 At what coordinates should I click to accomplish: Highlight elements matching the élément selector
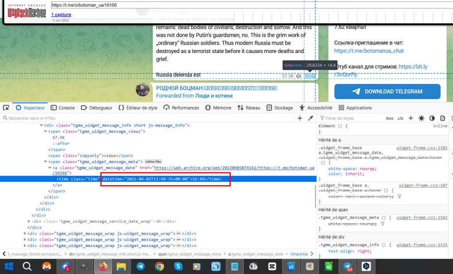[340, 126]
